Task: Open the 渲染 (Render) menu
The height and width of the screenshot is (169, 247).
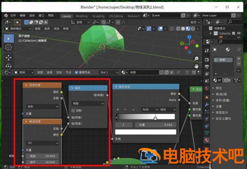Action: pos(32,15)
